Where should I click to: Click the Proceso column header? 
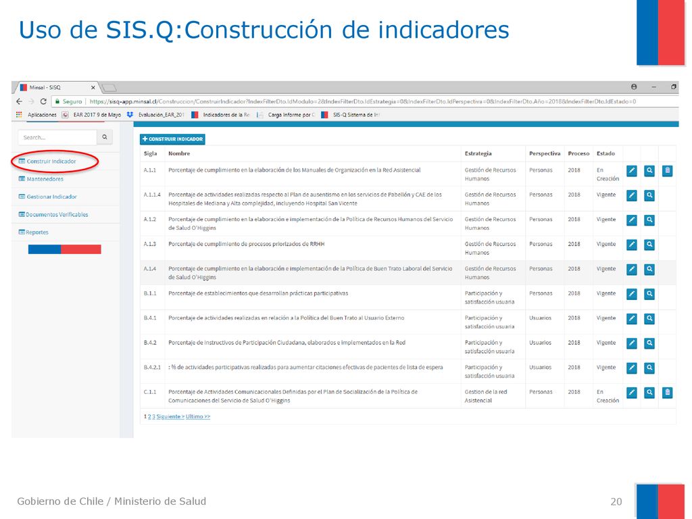tap(578, 153)
